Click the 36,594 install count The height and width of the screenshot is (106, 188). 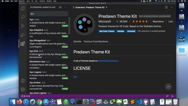pos(122,21)
